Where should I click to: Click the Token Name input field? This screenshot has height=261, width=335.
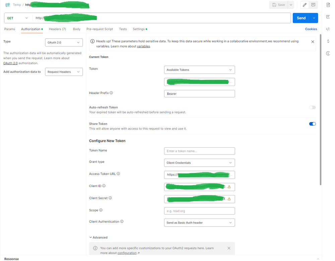[x=199, y=151]
